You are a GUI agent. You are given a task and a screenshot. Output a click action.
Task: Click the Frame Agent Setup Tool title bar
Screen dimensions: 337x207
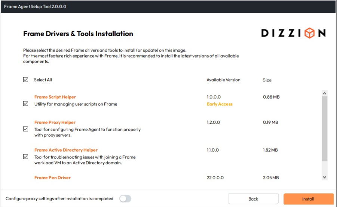(168, 7)
